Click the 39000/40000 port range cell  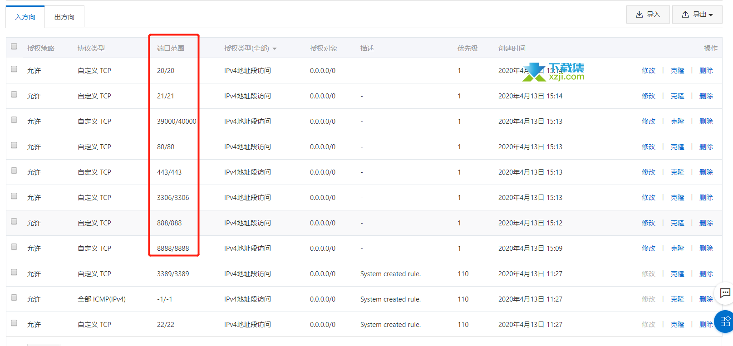point(177,122)
